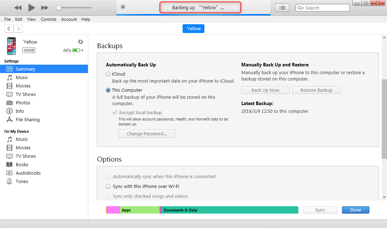387x228 pixels.
Task: Open File Sharing in the sidebar
Action: (x=44, y=119)
